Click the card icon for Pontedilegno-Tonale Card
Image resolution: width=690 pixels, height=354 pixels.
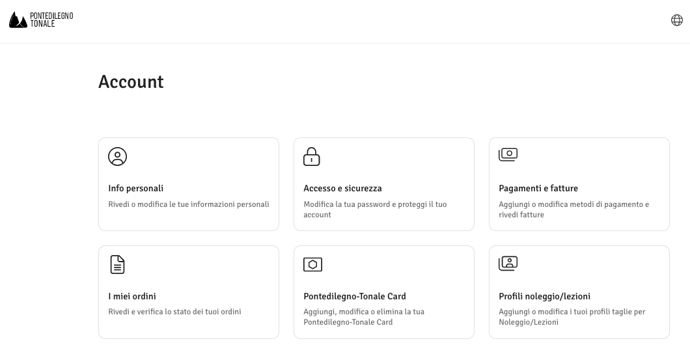pos(313,264)
